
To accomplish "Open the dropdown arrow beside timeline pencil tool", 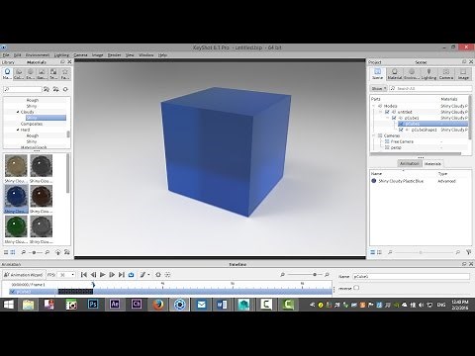I will point(148,275).
